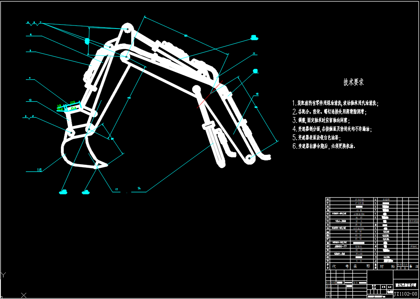Click requirement line 2 about 润滑脂润滑

point(329,111)
